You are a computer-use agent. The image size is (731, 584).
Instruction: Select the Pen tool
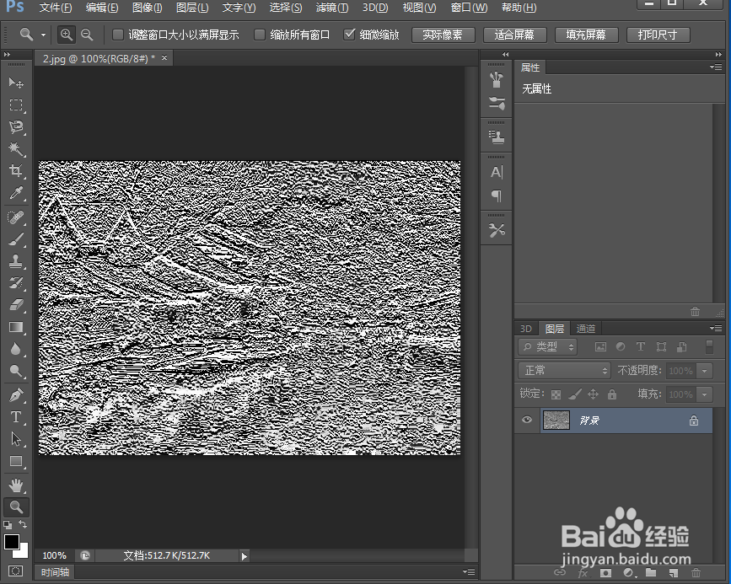[x=16, y=395]
